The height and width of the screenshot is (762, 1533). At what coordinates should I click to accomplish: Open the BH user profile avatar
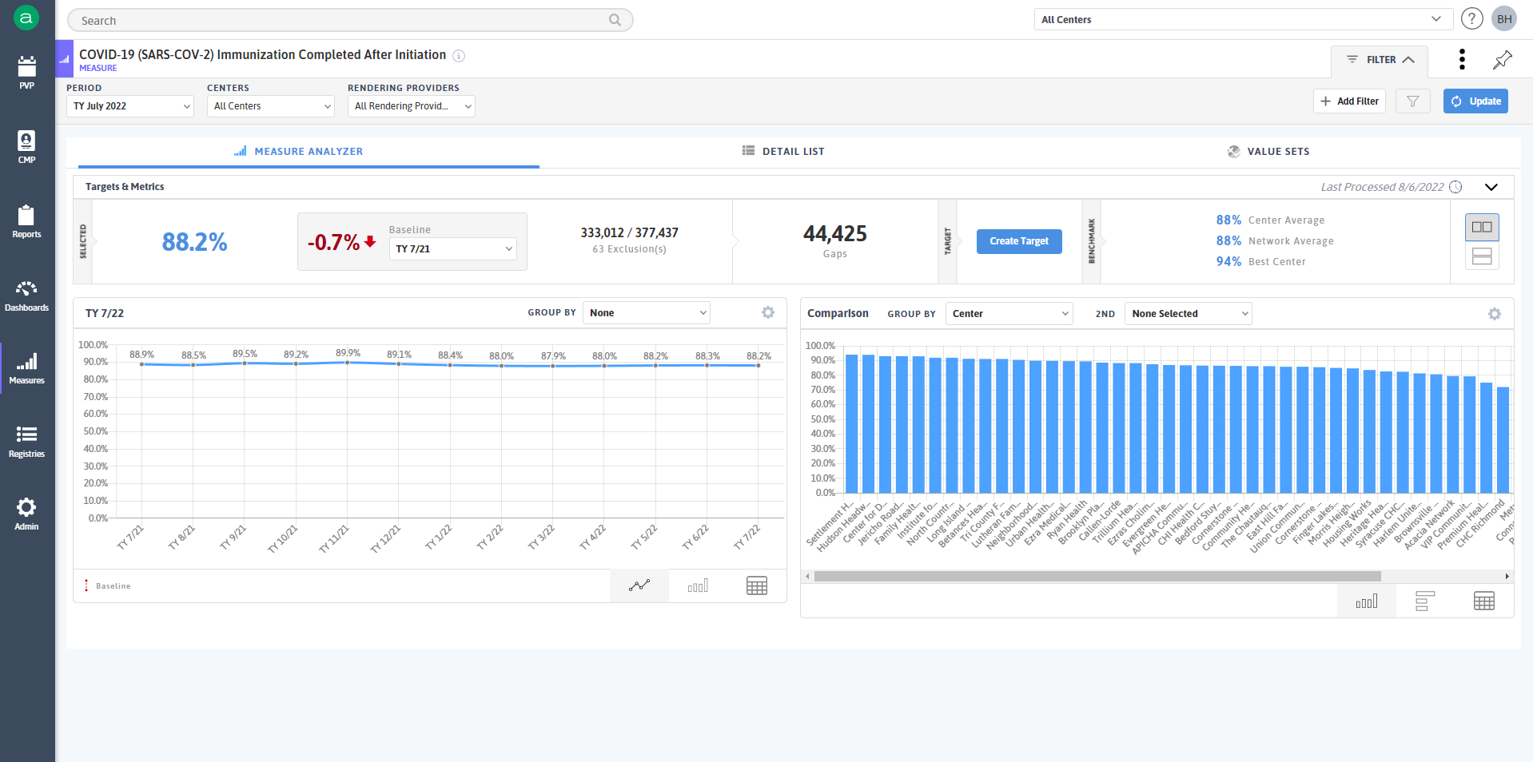(x=1504, y=19)
